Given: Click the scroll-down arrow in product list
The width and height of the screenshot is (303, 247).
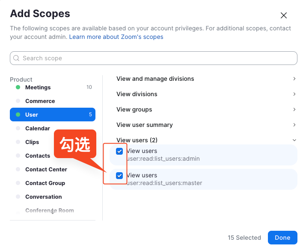Looking at the screenshot, I should [52, 211].
